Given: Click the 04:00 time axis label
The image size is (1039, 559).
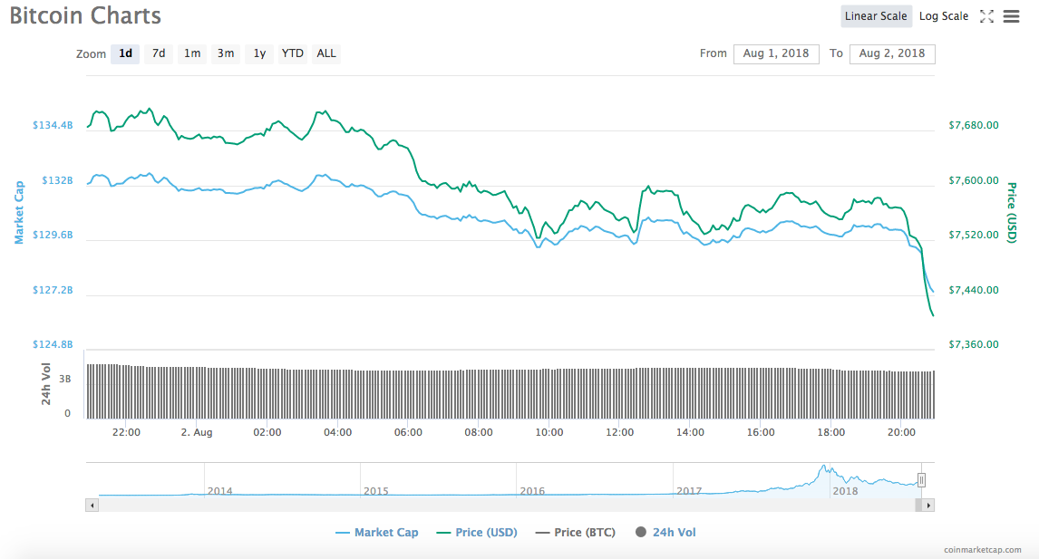Looking at the screenshot, I should click(337, 432).
